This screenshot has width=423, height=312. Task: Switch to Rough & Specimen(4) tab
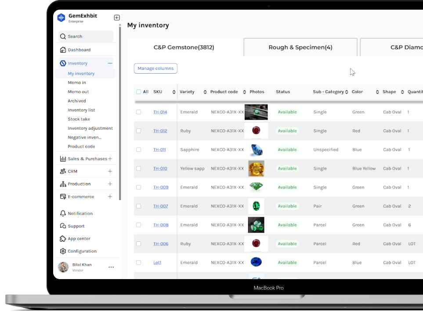(x=300, y=47)
